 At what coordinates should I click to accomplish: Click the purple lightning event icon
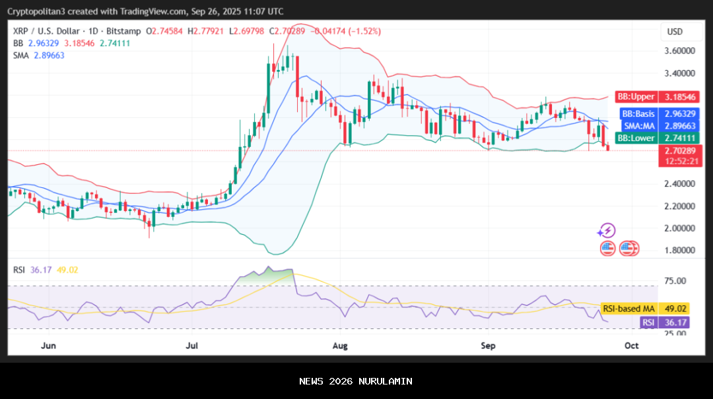click(x=606, y=231)
